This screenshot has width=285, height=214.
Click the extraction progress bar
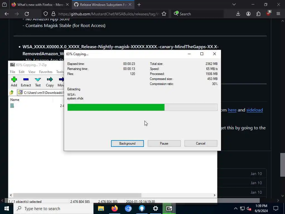(142, 107)
